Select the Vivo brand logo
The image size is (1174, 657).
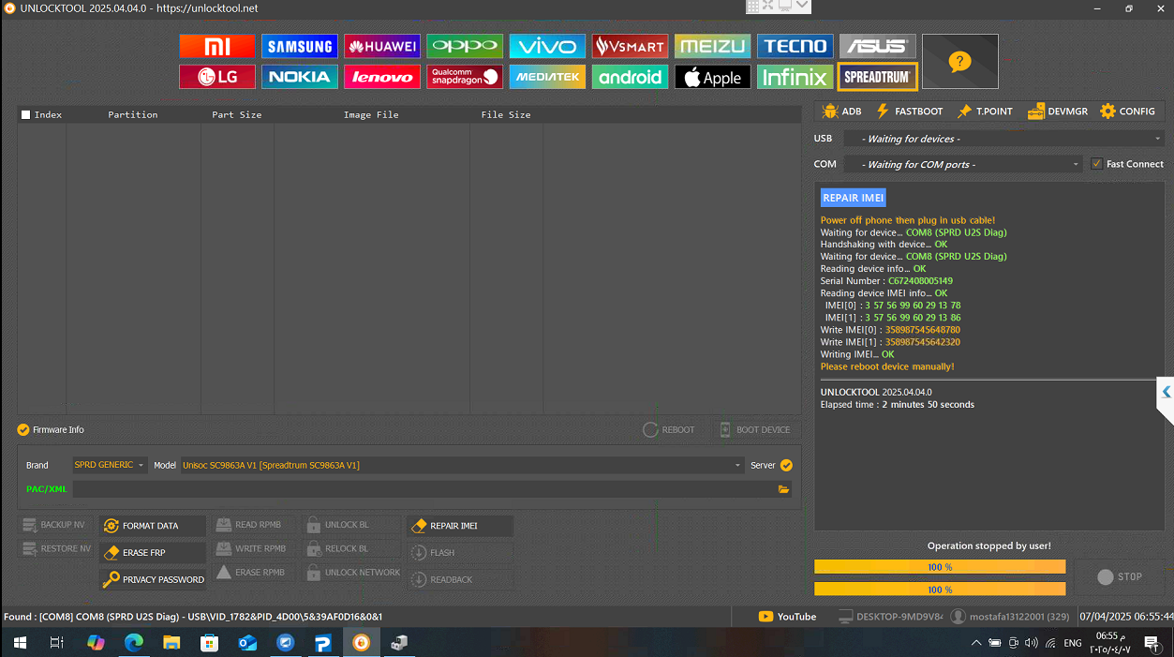[548, 46]
